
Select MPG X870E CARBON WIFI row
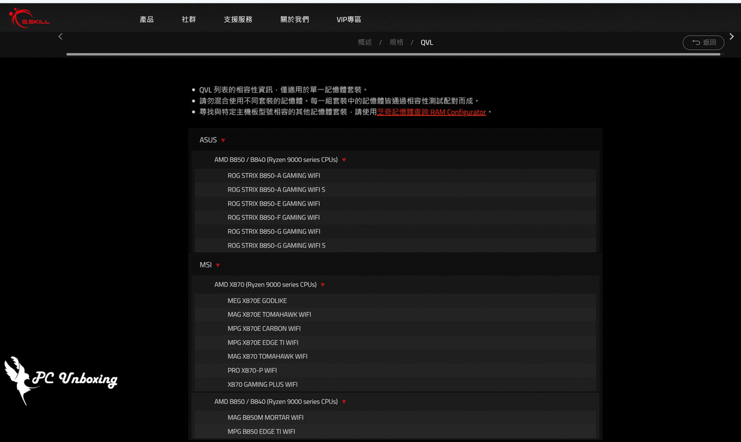coord(395,328)
